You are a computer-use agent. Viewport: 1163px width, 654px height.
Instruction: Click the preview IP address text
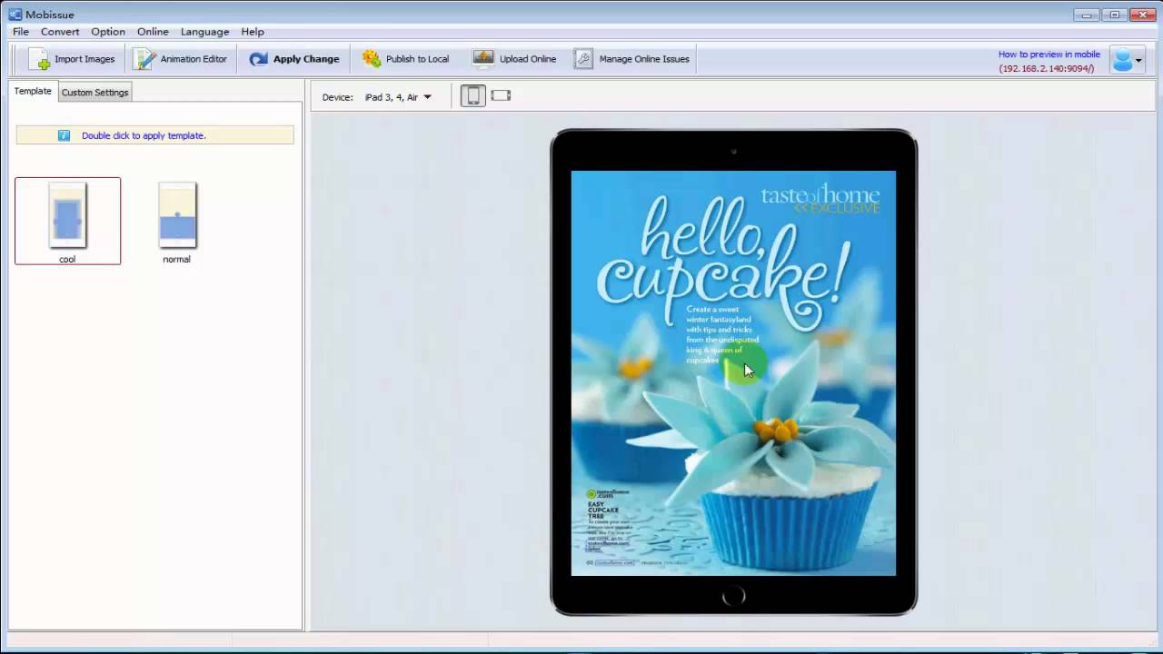[x=1047, y=69]
